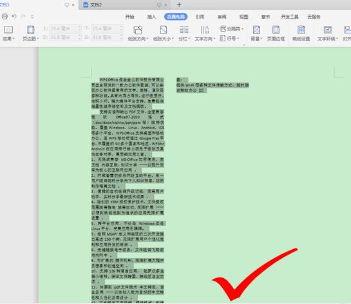Screen dimensions: 351x304
Task: Open the 页边距 margins tool
Action: [x=31, y=33]
